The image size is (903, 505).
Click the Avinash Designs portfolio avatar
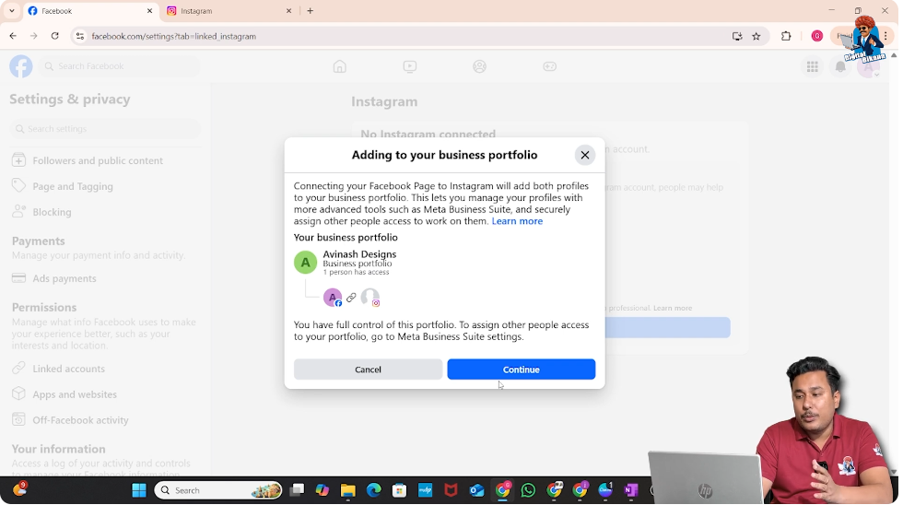coord(305,263)
